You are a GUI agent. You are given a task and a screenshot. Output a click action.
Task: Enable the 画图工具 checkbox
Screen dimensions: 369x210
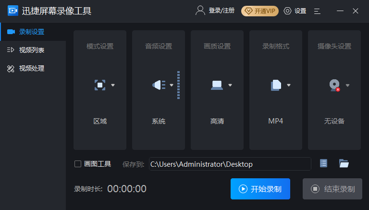tap(78, 164)
